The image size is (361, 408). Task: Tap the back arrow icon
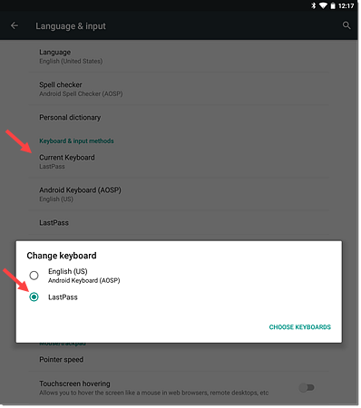(15, 25)
